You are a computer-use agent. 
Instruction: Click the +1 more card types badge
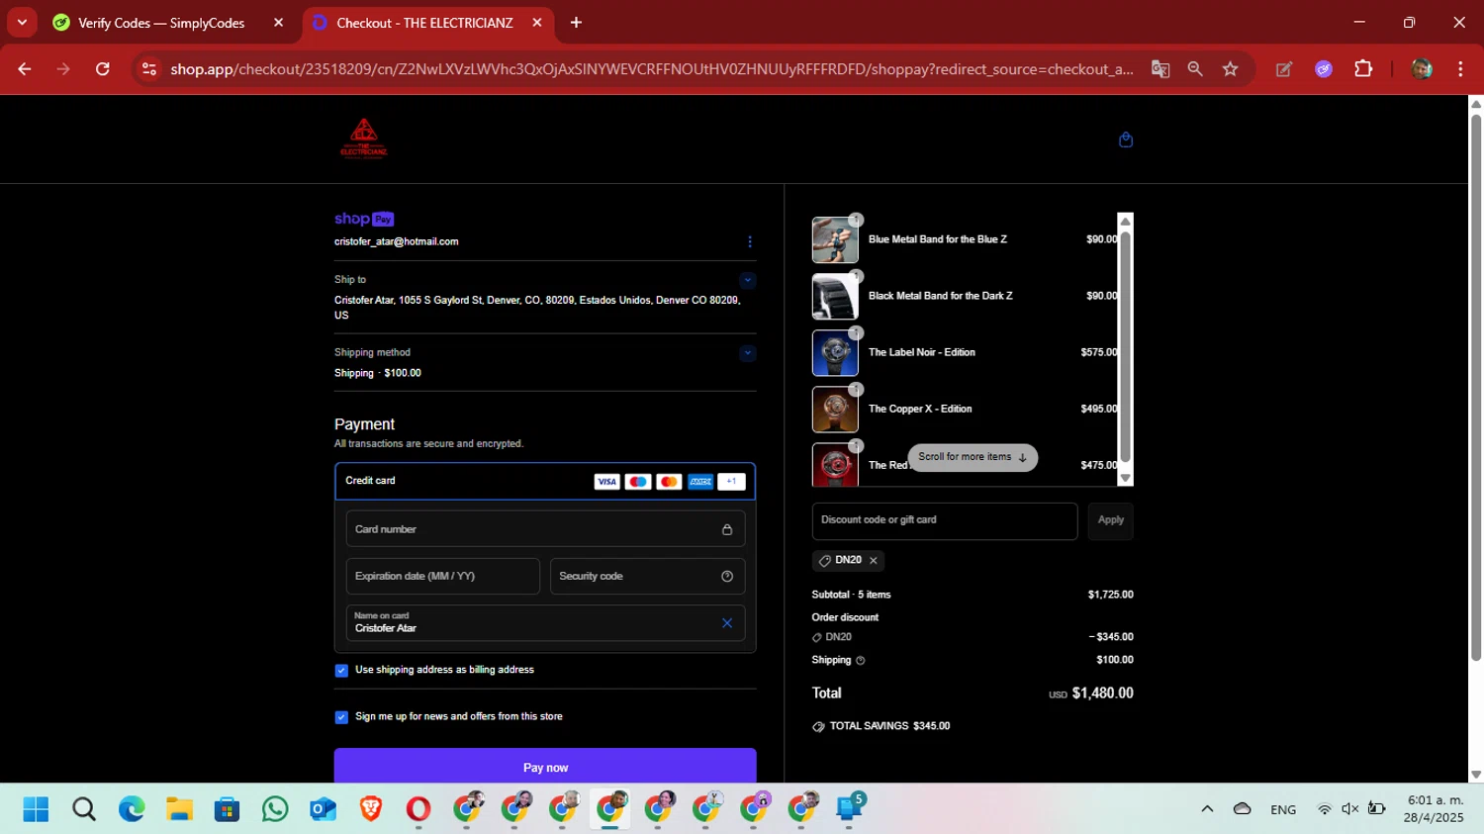coord(731,482)
